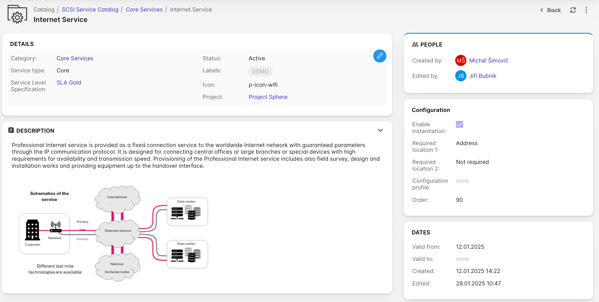Click the MŠ avatar of the creator

point(460,61)
